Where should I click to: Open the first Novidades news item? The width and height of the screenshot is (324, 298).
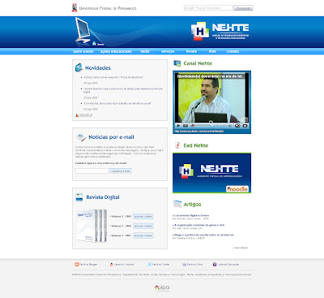pos(113,77)
